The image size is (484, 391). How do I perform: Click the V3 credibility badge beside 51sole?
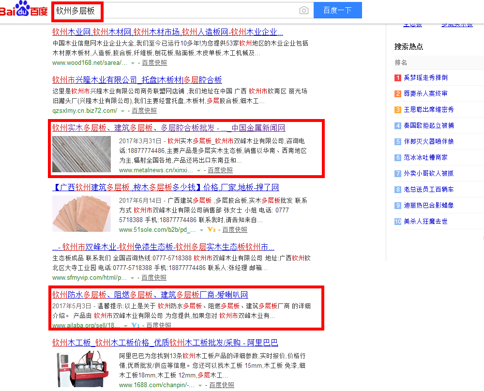[212, 229]
